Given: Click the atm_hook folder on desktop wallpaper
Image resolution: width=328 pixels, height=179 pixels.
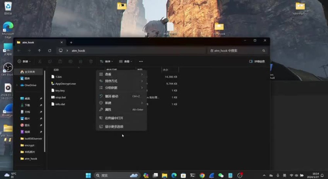Looking at the screenshot, I should coord(219,29).
